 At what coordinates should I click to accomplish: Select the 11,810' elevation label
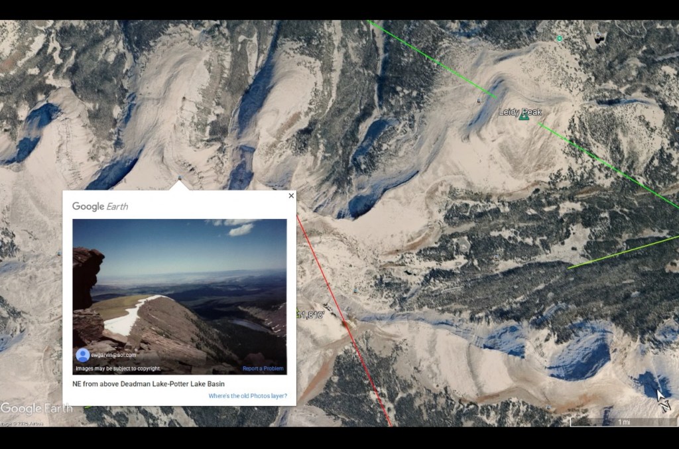click(x=310, y=315)
